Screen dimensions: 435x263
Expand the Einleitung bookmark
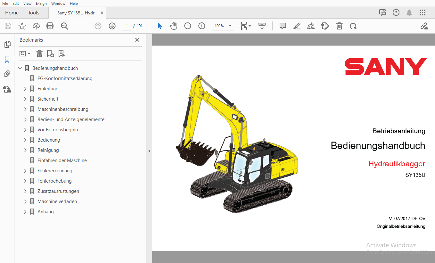point(25,89)
